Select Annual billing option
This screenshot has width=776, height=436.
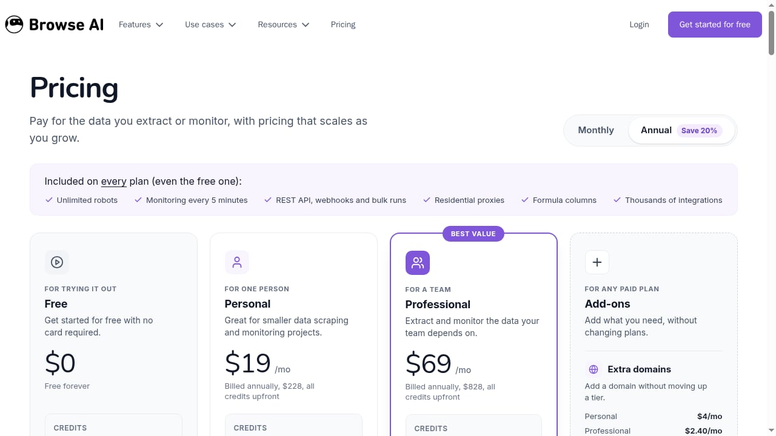pos(681,130)
